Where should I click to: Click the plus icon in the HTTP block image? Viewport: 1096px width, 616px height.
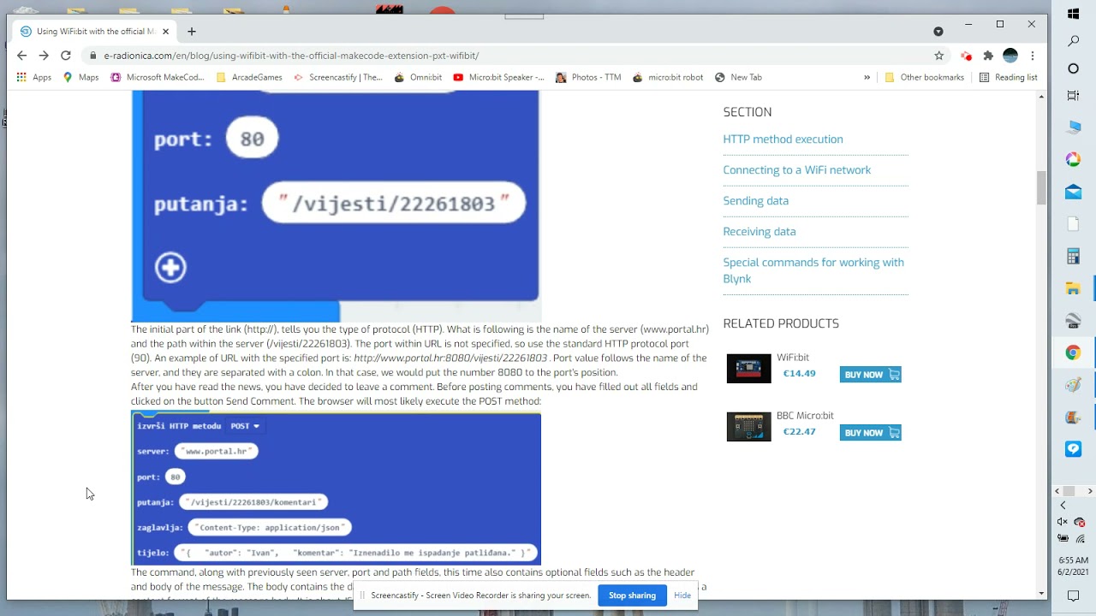tap(170, 268)
